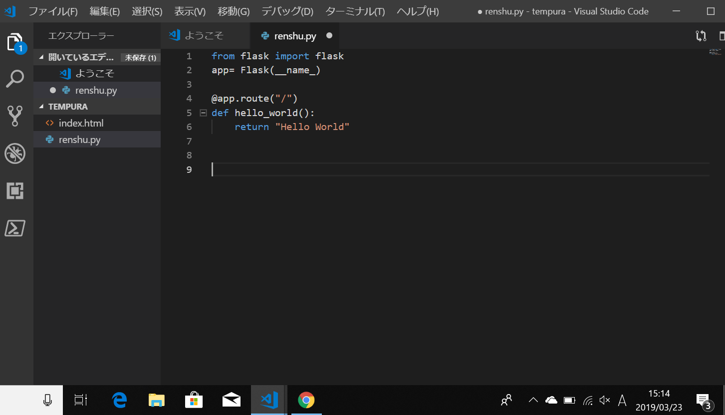Screen dimensions: 725x415
Task: Open the PowerShell icon in activity bar
Action: click(15, 228)
